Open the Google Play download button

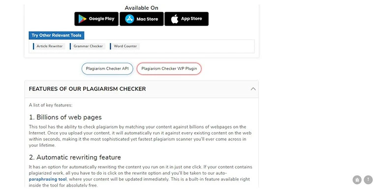tap(96, 19)
